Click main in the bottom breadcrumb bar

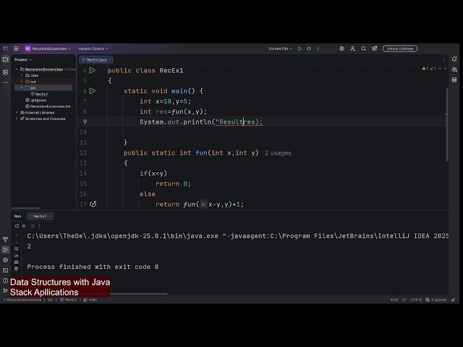coord(90,300)
